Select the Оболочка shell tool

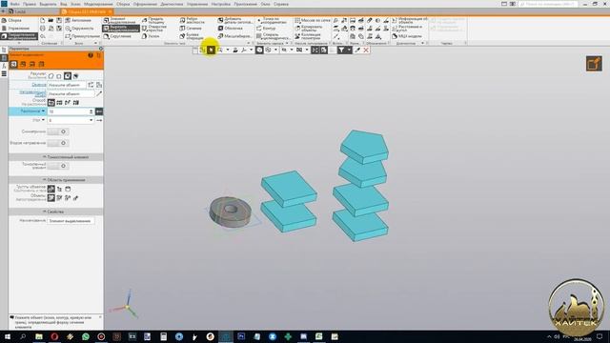[231, 29]
